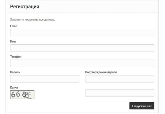Click the captcha image to refresh
The image size is (165, 114).
pyautogui.click(x=22, y=95)
